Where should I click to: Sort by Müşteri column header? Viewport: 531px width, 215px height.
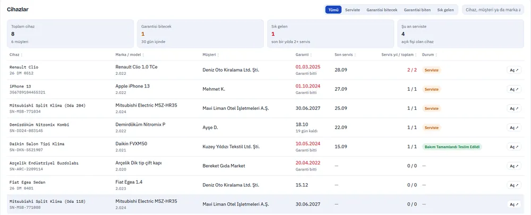point(211,55)
